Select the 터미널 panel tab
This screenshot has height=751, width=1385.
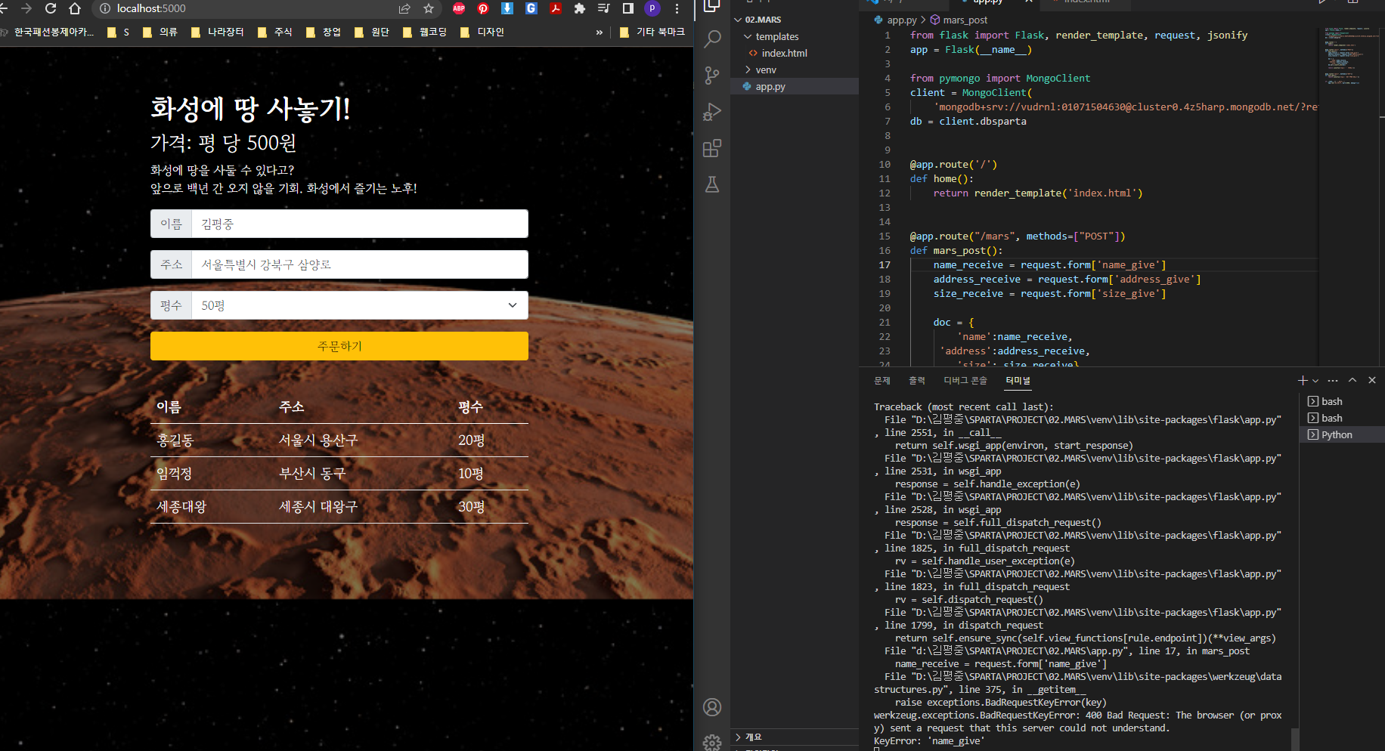click(x=1018, y=380)
